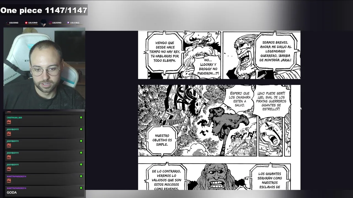This screenshot has height=198, width=353.
Task: Click speech bubble '¿¡DORRY Y BROGGY NO PUDIERON'
Action: pos(208,66)
